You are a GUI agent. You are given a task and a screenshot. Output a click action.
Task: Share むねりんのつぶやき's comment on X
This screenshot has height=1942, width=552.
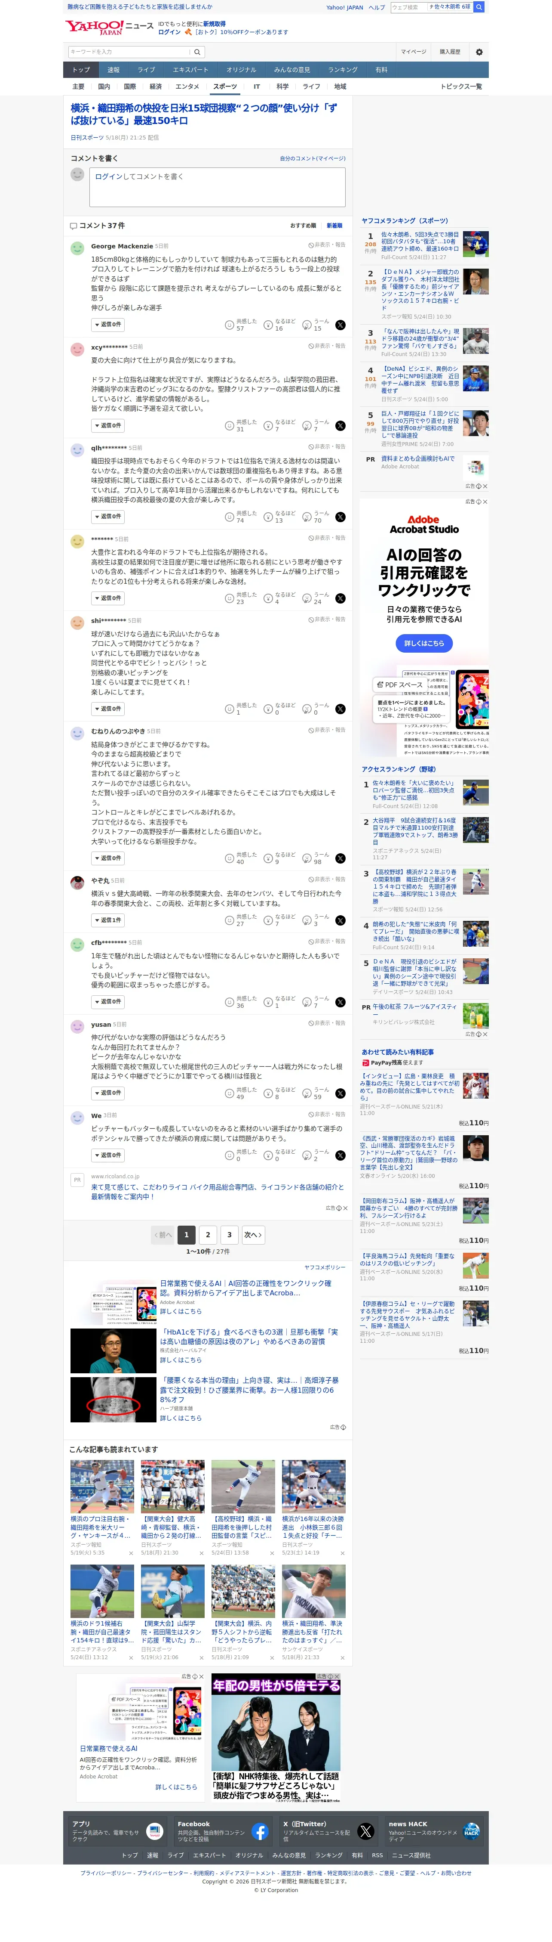tap(340, 859)
